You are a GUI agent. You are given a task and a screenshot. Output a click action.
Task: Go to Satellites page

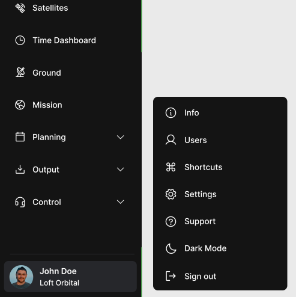[50, 8]
